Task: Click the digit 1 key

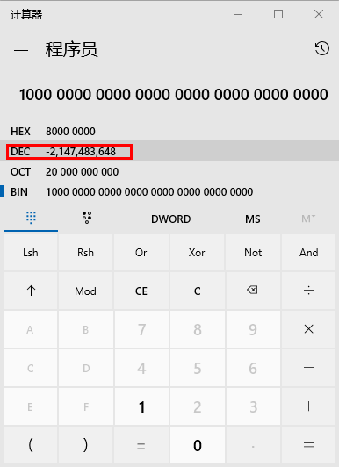Action: [141, 406]
